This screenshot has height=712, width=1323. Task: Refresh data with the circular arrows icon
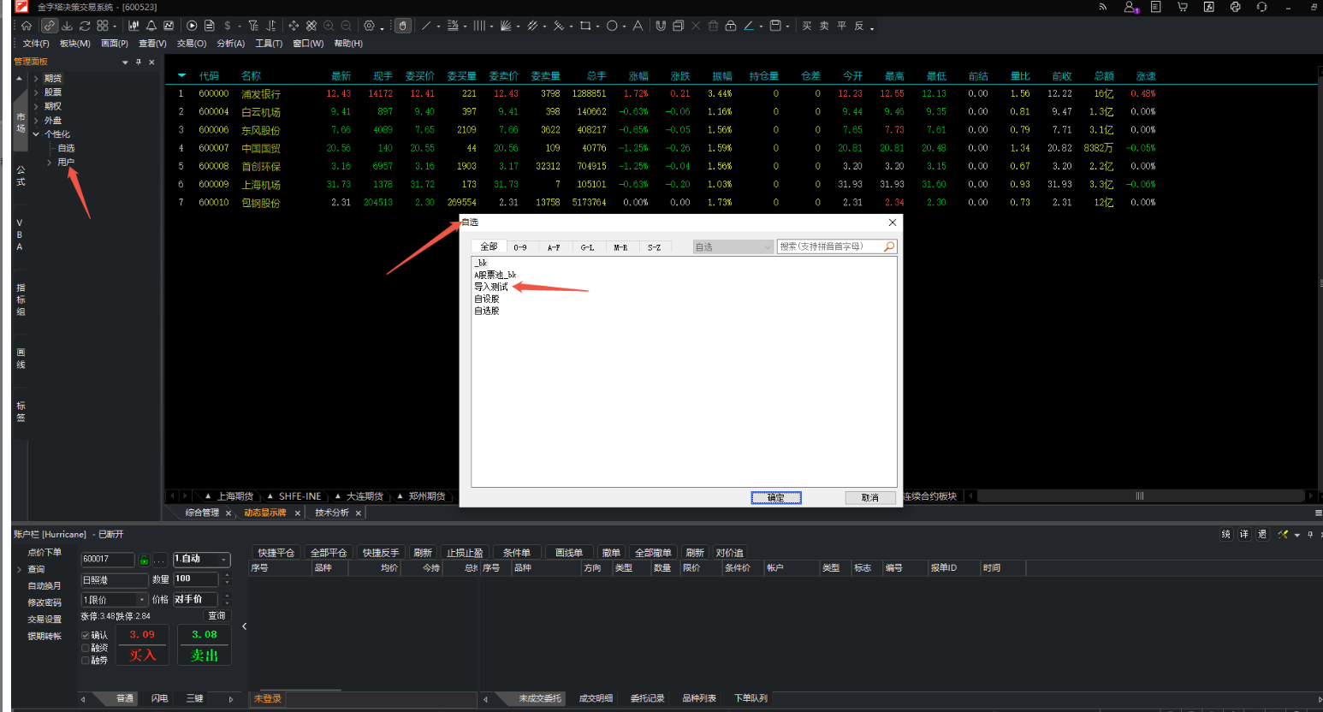(x=85, y=26)
